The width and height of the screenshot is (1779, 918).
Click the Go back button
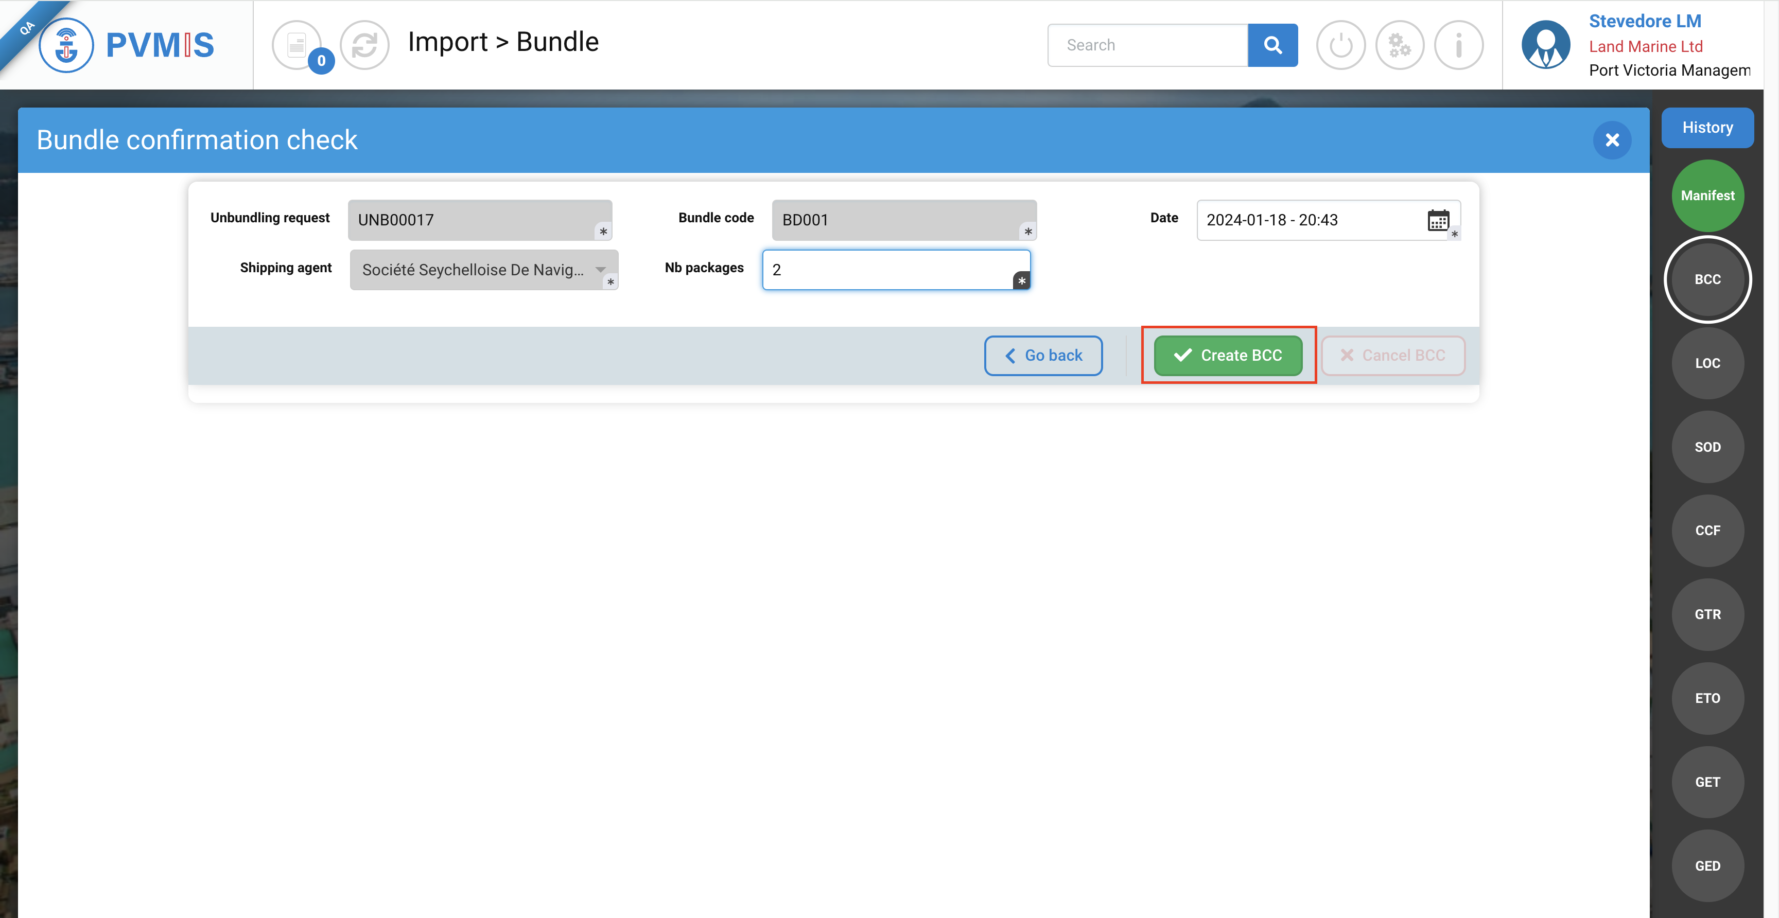tap(1043, 356)
